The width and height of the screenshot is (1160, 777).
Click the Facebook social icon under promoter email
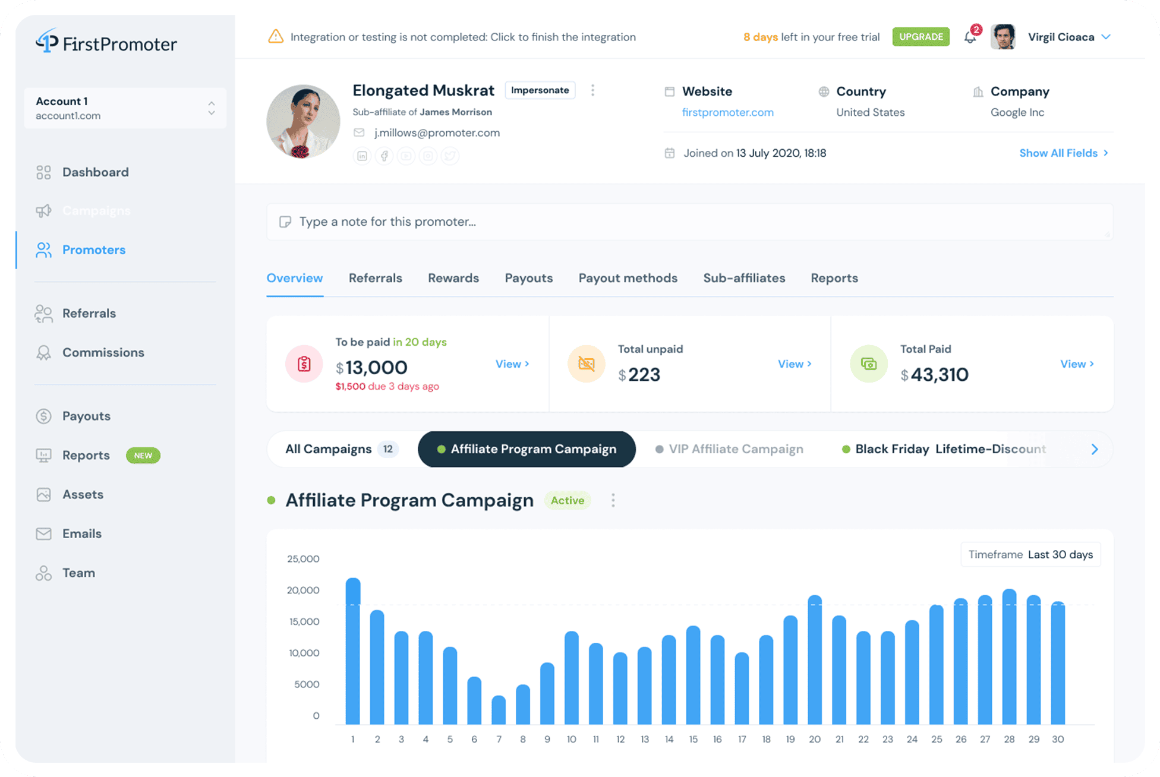point(384,156)
